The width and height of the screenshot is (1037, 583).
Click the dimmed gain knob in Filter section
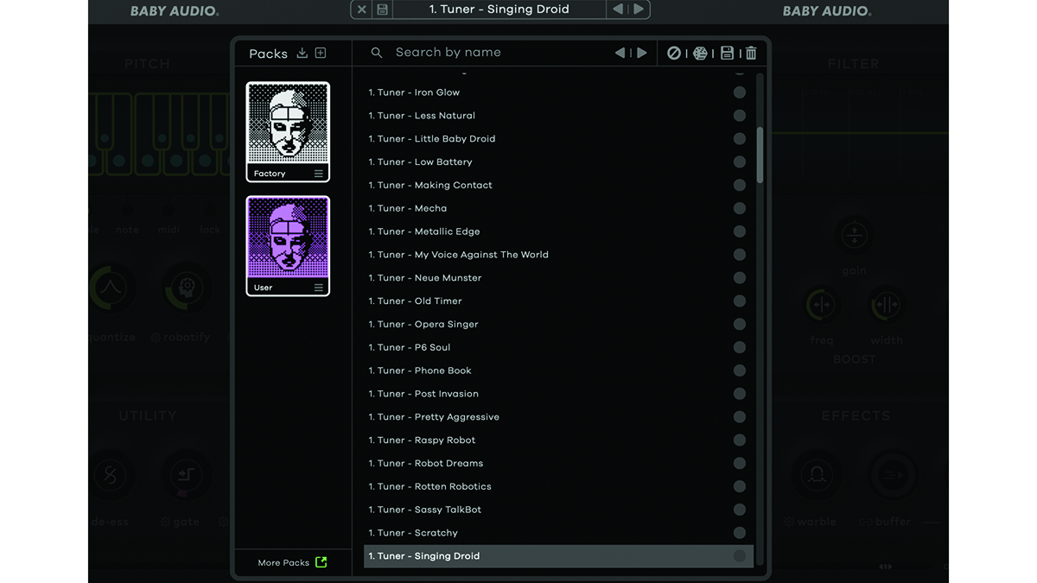(x=854, y=235)
